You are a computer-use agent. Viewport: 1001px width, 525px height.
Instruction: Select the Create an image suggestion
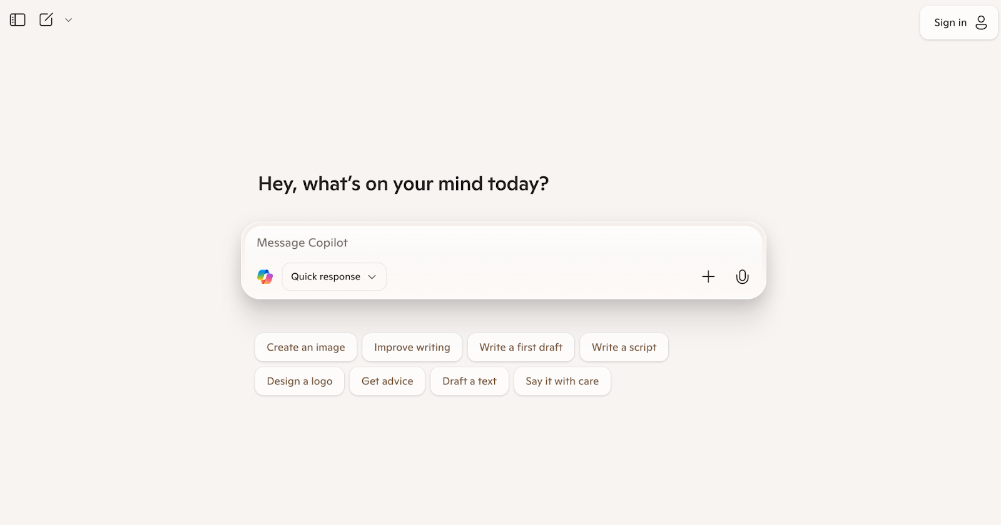tap(306, 347)
